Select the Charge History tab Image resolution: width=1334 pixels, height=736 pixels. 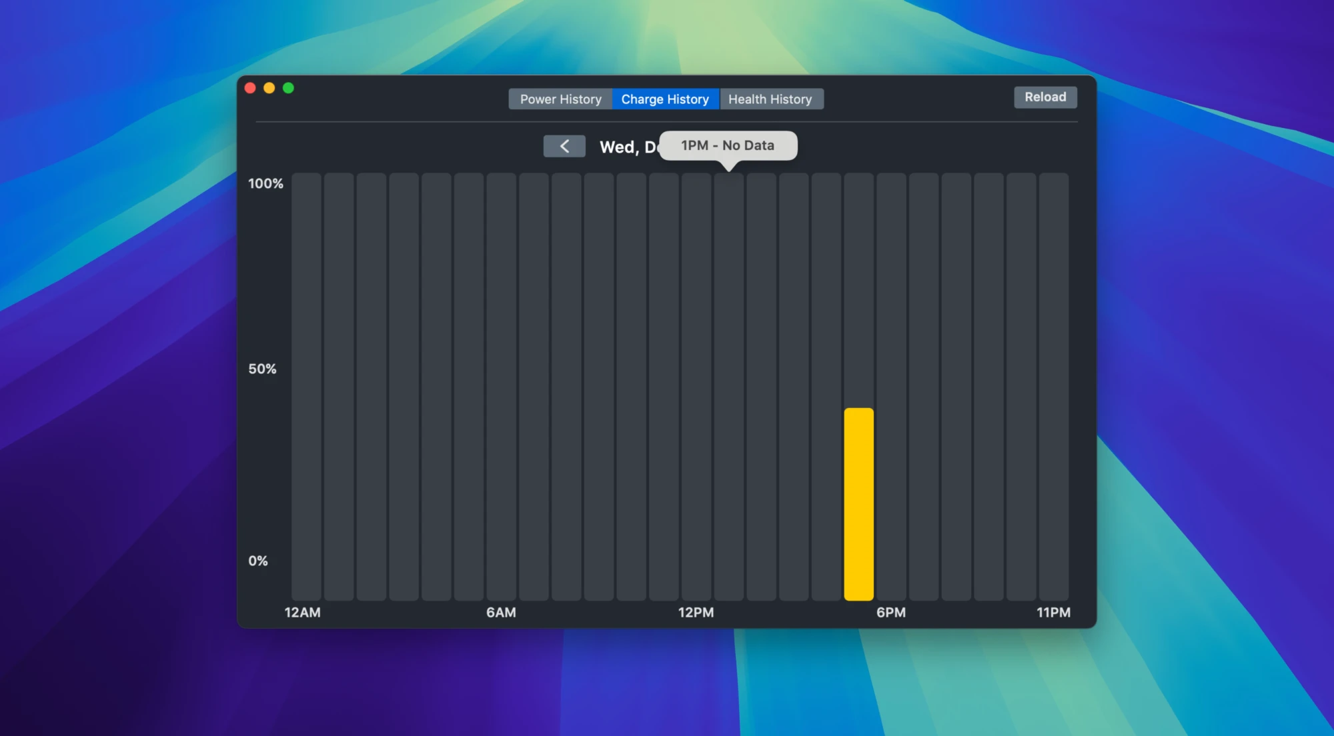click(665, 99)
